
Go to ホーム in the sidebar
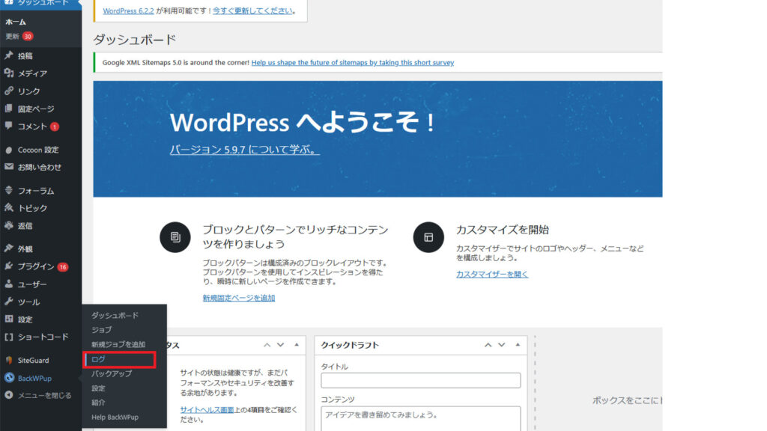16,22
